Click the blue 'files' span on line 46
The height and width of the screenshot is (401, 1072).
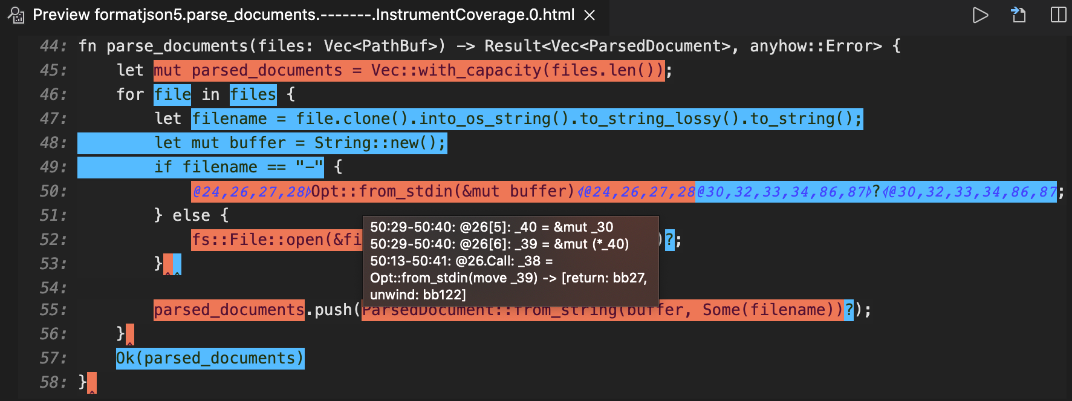coord(253,94)
